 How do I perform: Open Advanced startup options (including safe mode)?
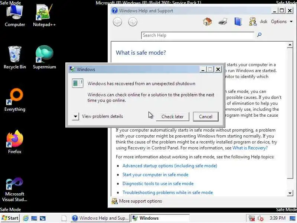tap(170, 166)
